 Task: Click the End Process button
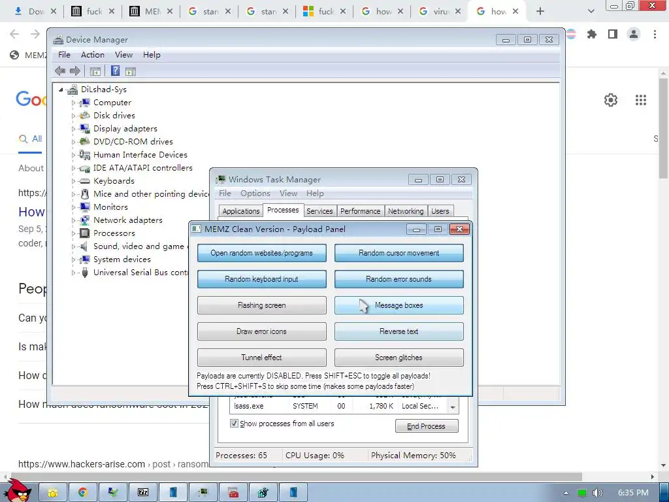(427, 426)
